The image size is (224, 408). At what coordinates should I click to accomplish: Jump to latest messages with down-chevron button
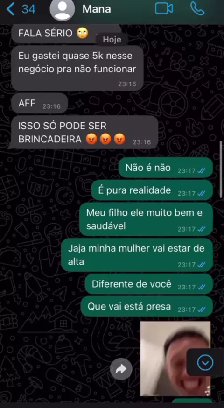click(x=205, y=362)
